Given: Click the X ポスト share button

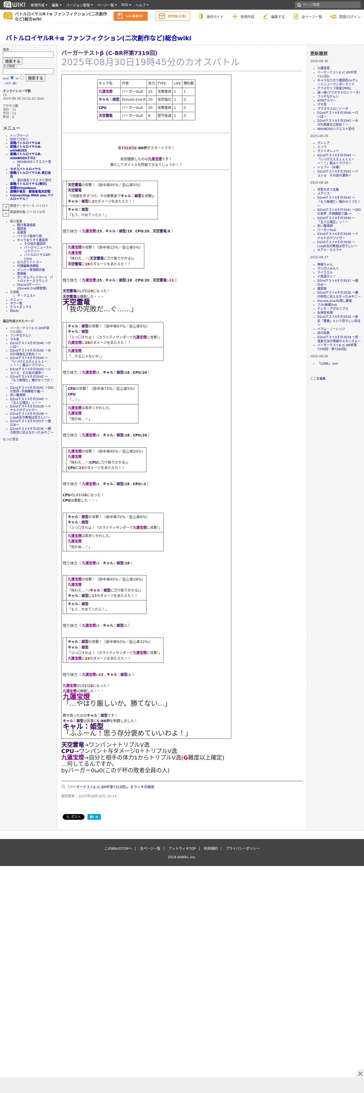Looking at the screenshot, I should [x=73, y=817].
